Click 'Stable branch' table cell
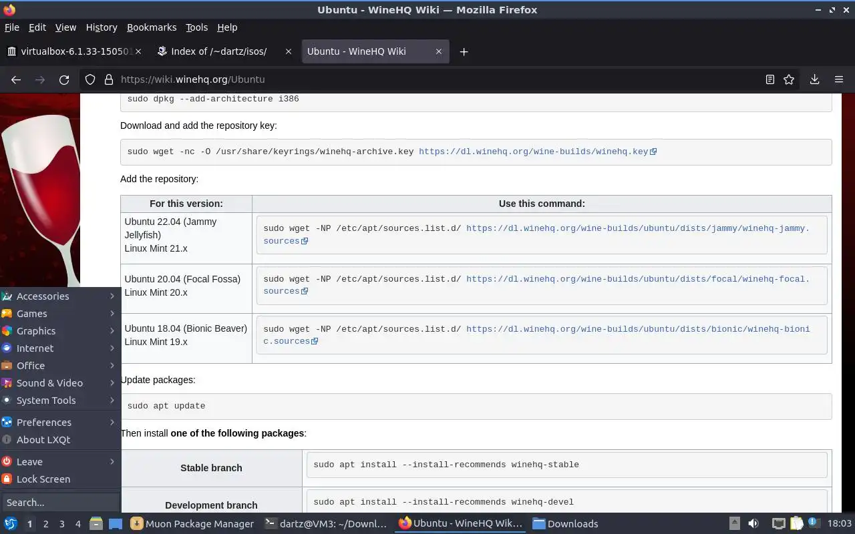Image resolution: width=855 pixels, height=534 pixels. coord(211,468)
